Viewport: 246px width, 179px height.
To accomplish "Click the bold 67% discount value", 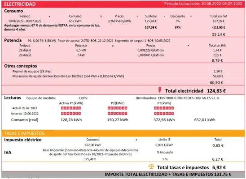I will tap(178, 27).
